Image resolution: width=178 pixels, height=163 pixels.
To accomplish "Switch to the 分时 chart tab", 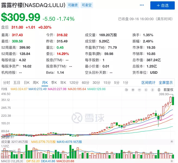I will (x=7, y=82).
